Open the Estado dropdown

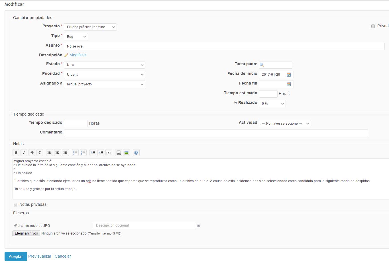(x=105, y=65)
